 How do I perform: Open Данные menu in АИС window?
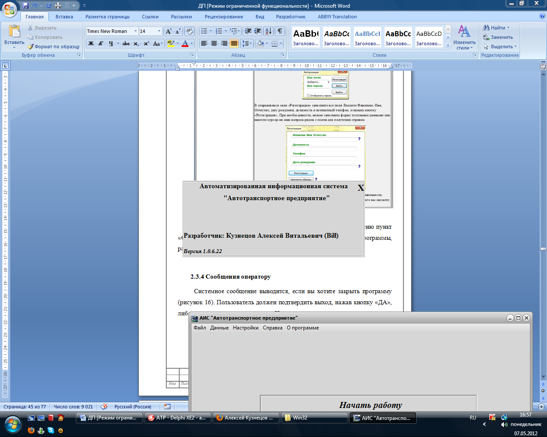tap(219, 328)
